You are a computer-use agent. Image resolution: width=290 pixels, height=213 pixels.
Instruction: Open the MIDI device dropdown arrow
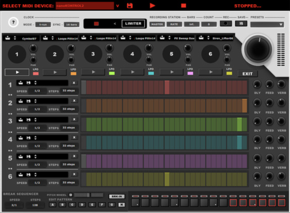pos(118,6)
